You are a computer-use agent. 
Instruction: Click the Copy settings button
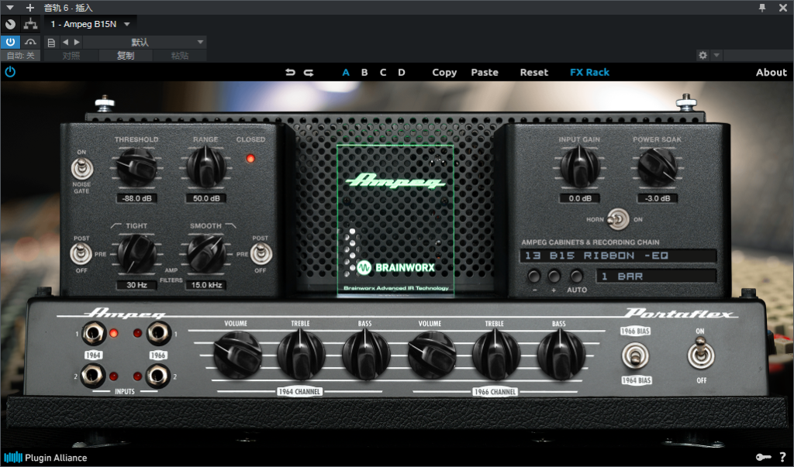(x=444, y=72)
